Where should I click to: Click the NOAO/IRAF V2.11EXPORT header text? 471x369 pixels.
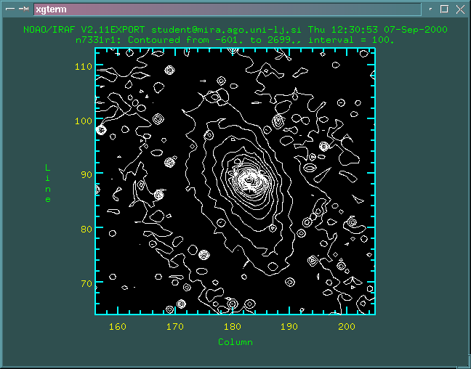coord(84,30)
